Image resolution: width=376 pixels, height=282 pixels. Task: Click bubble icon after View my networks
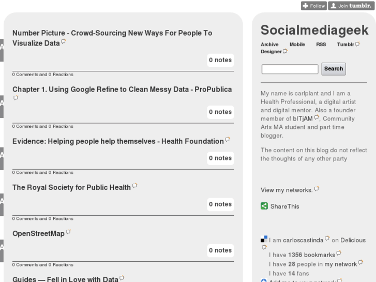[317, 189]
